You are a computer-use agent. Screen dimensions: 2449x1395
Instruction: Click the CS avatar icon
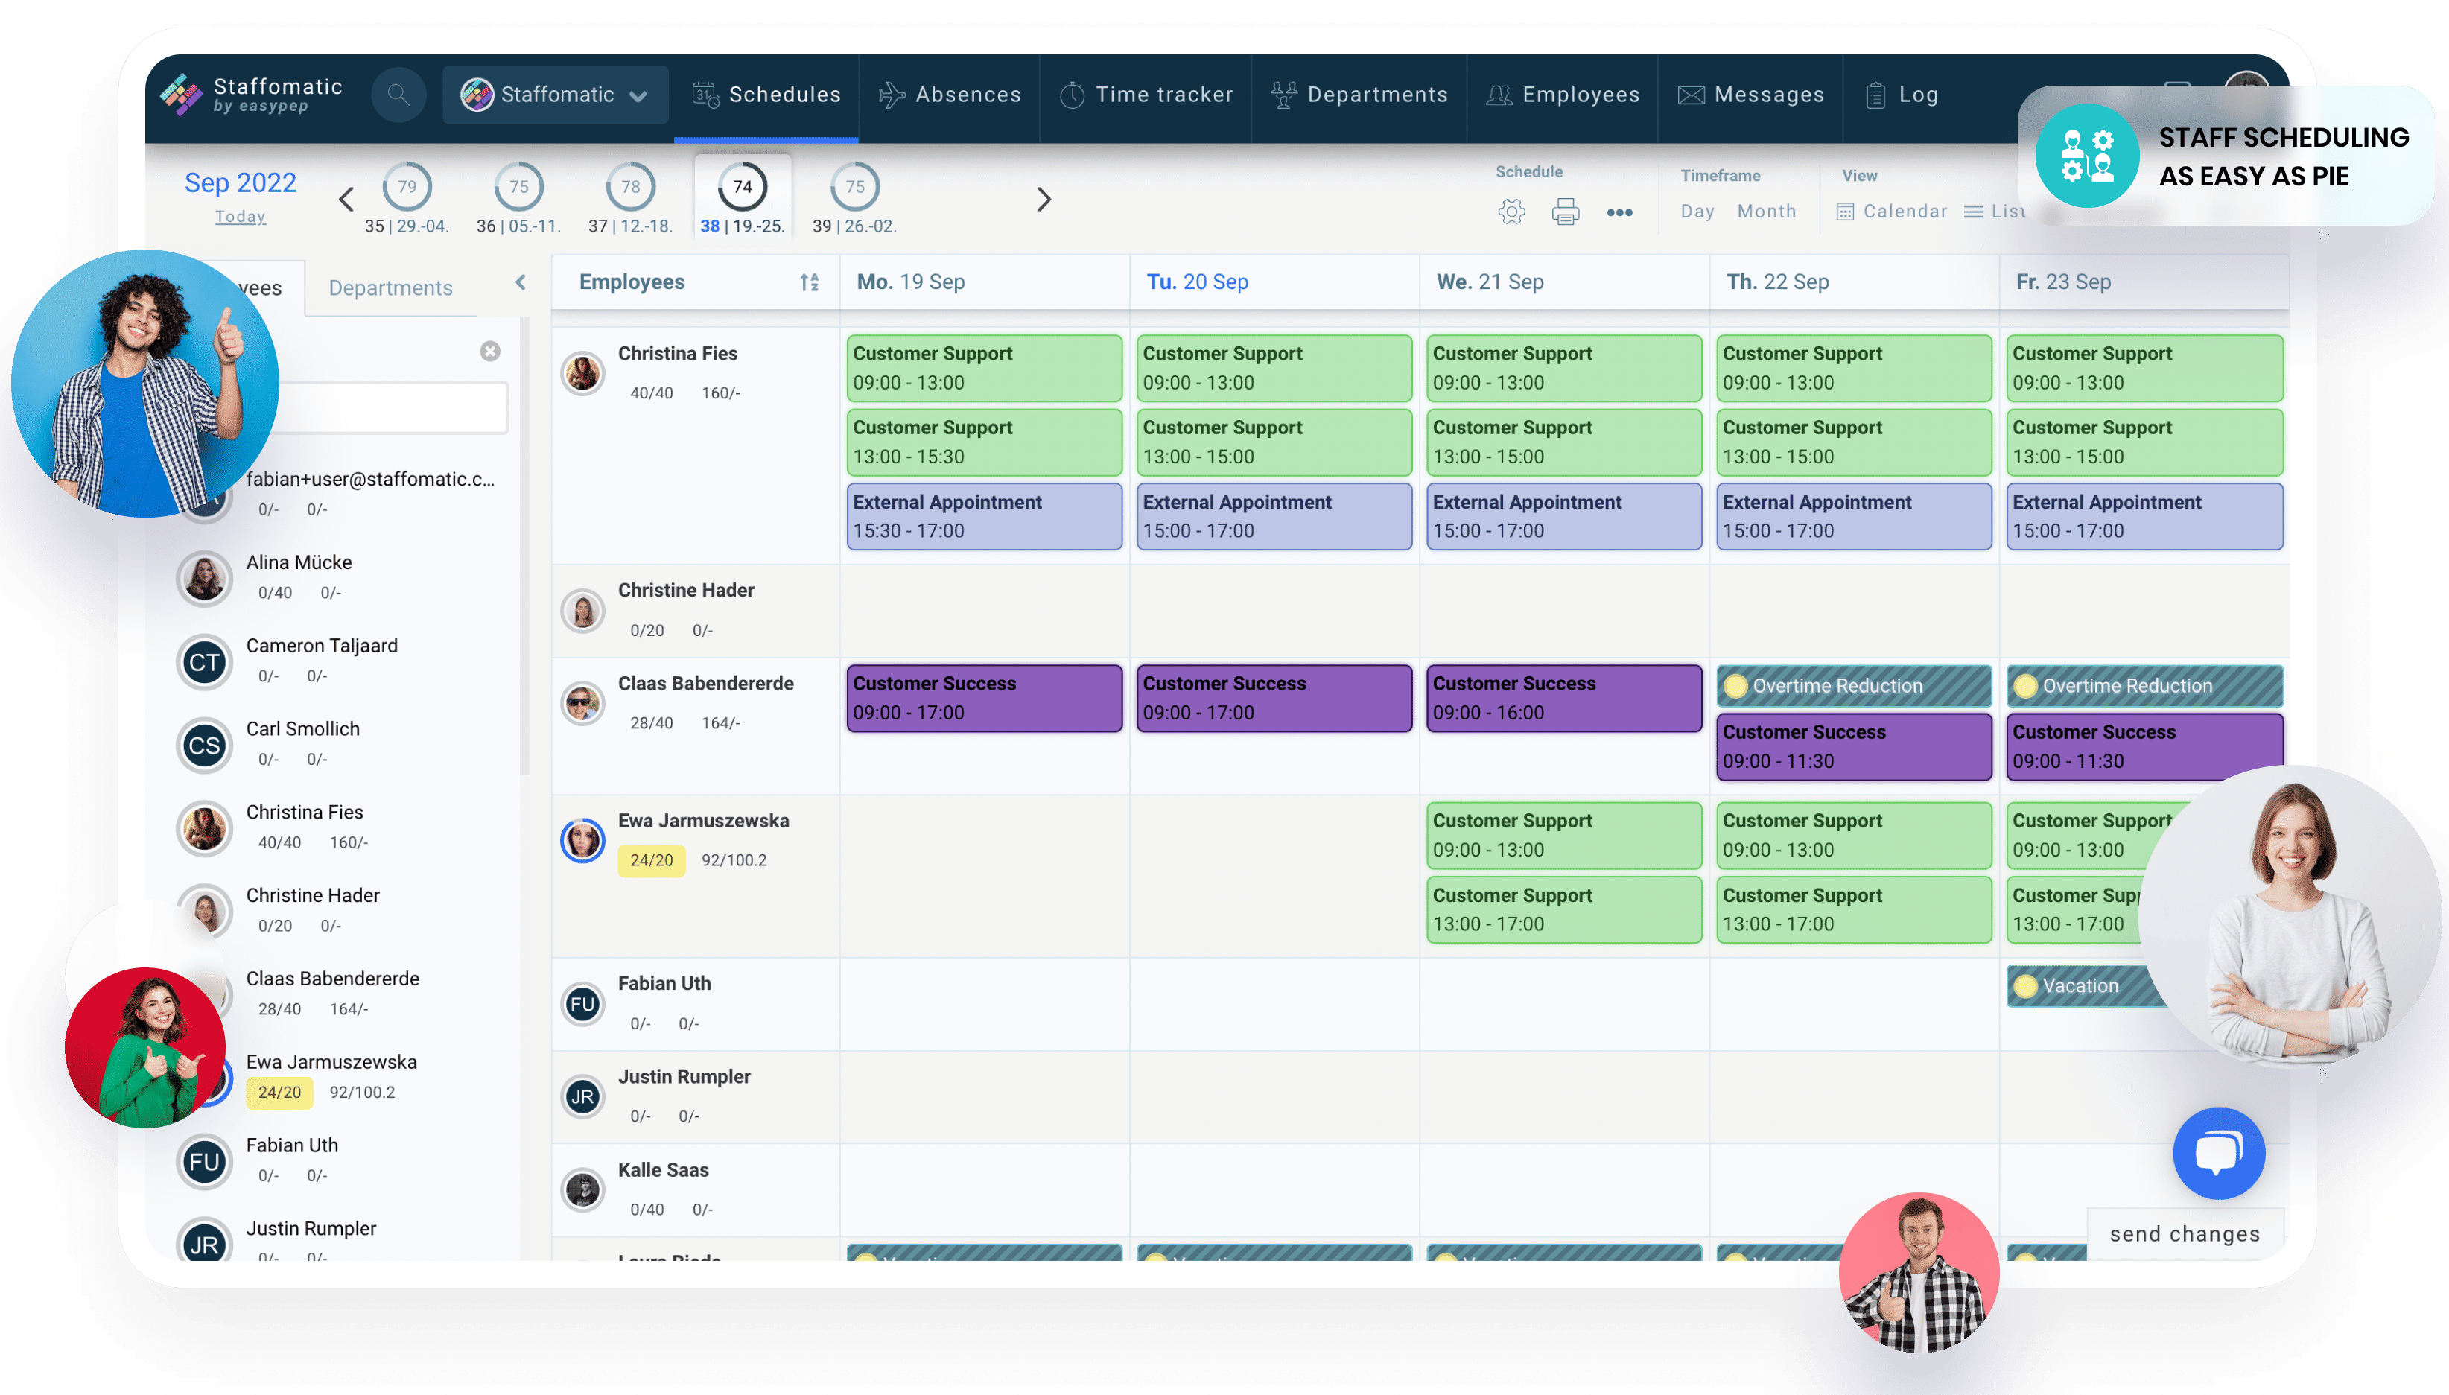tap(204, 746)
